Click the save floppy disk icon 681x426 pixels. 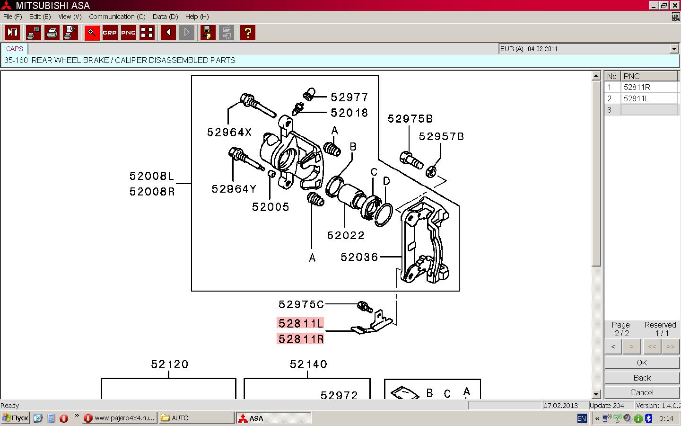208,33
